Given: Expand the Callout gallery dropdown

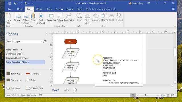Looking at the screenshot, I should point(60,23).
